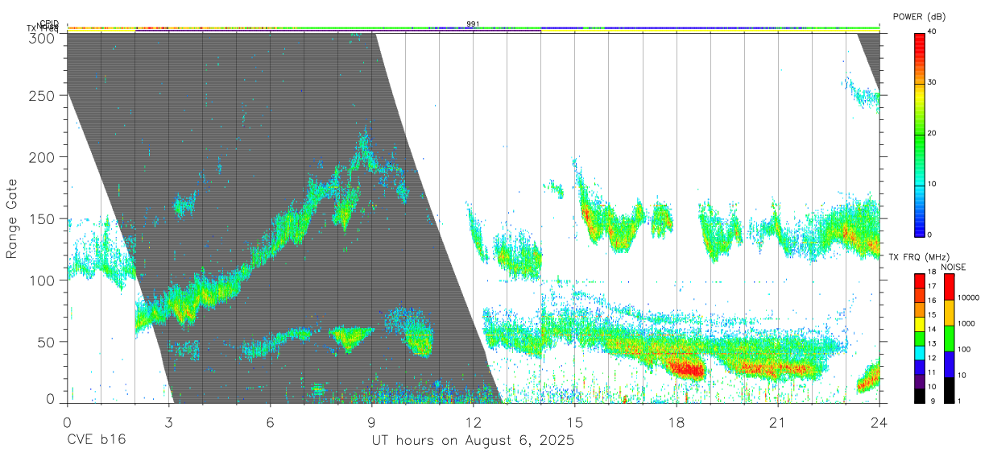The width and height of the screenshot is (989, 457).
Task: Click the 9 label on TX frequency scale
Action: tap(931, 401)
